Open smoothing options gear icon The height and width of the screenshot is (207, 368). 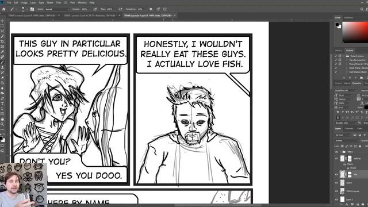151,9
